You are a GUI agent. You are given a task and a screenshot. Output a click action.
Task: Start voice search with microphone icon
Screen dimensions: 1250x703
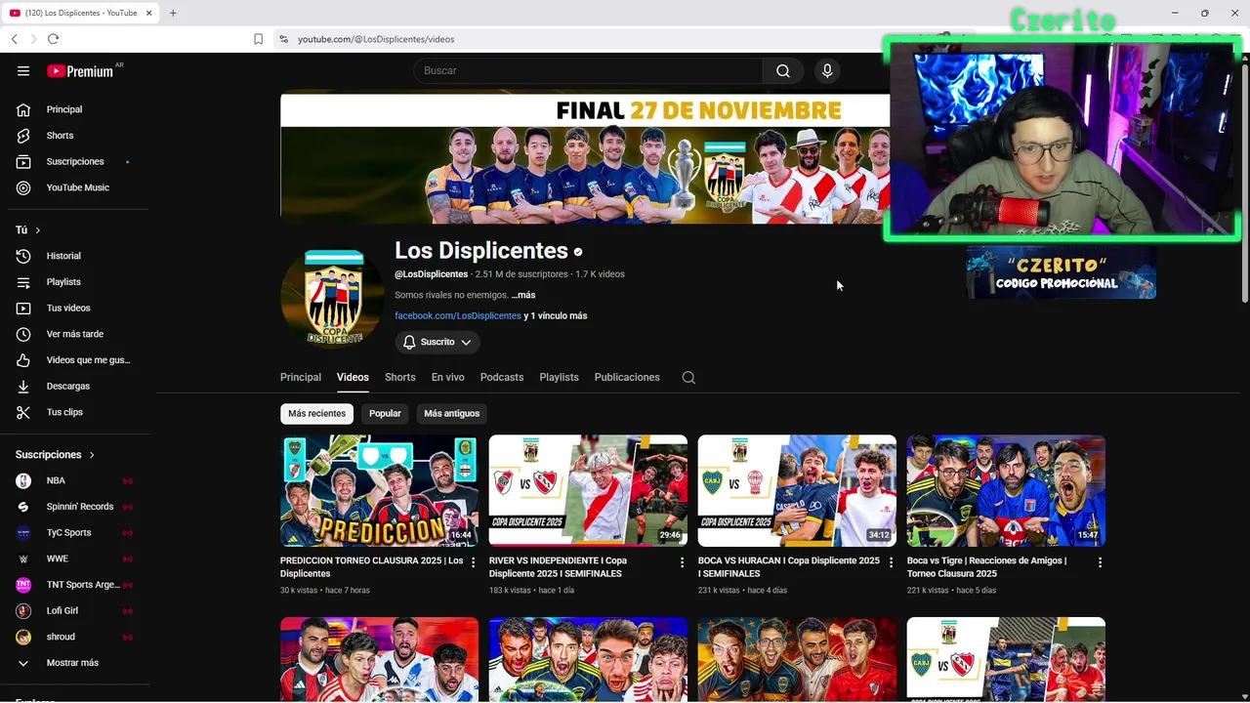point(827,70)
